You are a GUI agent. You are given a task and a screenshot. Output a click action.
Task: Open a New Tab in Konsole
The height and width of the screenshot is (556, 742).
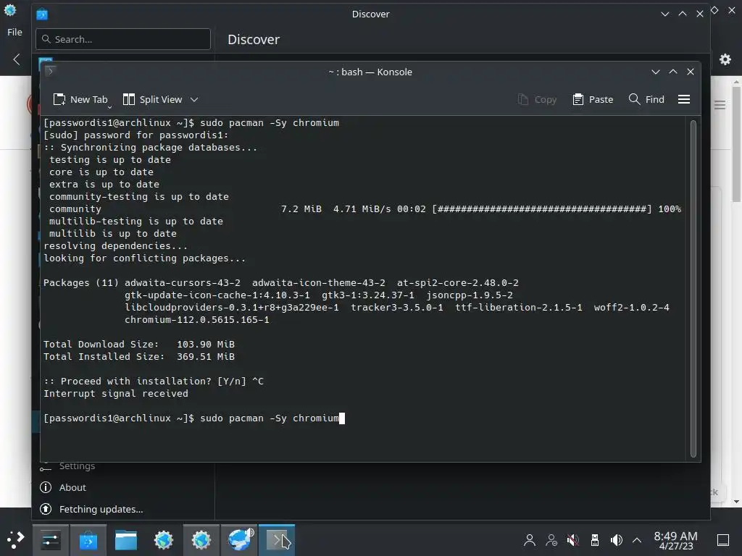(80, 99)
